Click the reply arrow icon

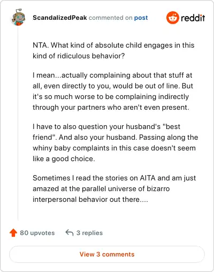click(x=70, y=233)
